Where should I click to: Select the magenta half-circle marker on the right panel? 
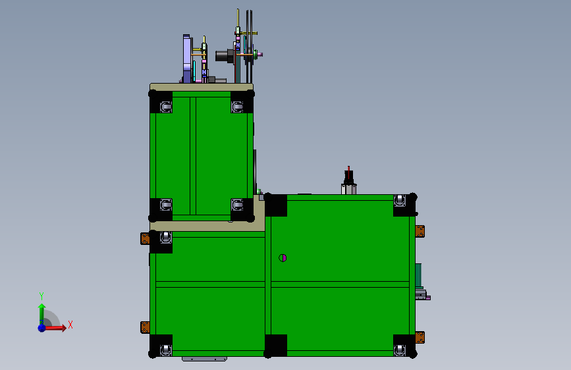(x=283, y=258)
